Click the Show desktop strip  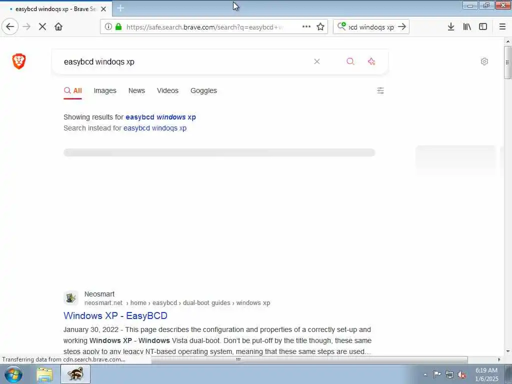click(508, 374)
